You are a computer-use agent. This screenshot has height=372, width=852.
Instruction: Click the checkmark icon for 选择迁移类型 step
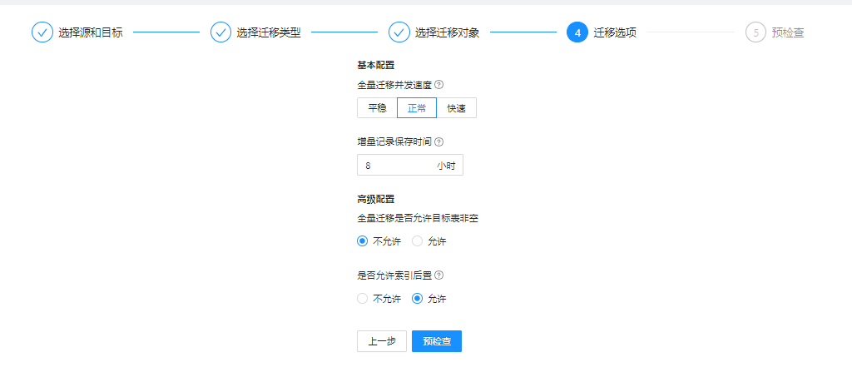click(x=220, y=32)
